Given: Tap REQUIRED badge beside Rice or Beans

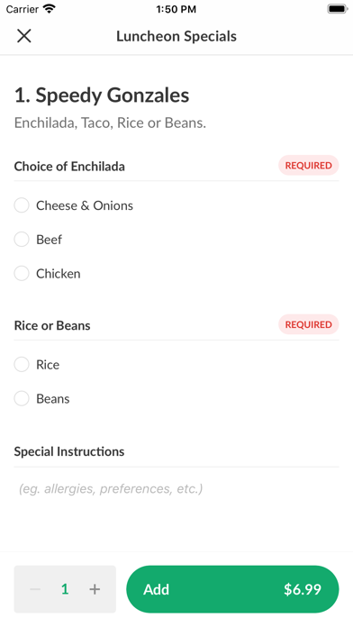Looking at the screenshot, I should click(x=309, y=324).
